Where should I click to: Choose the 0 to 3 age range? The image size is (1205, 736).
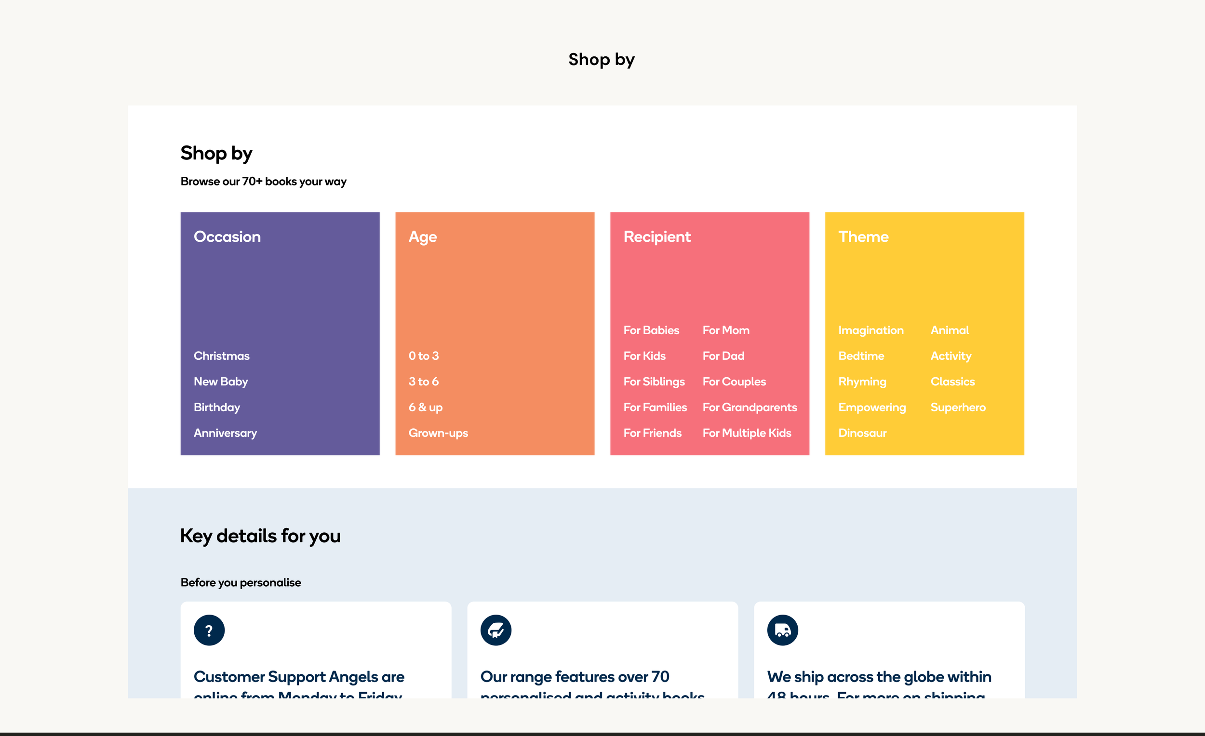[424, 356]
